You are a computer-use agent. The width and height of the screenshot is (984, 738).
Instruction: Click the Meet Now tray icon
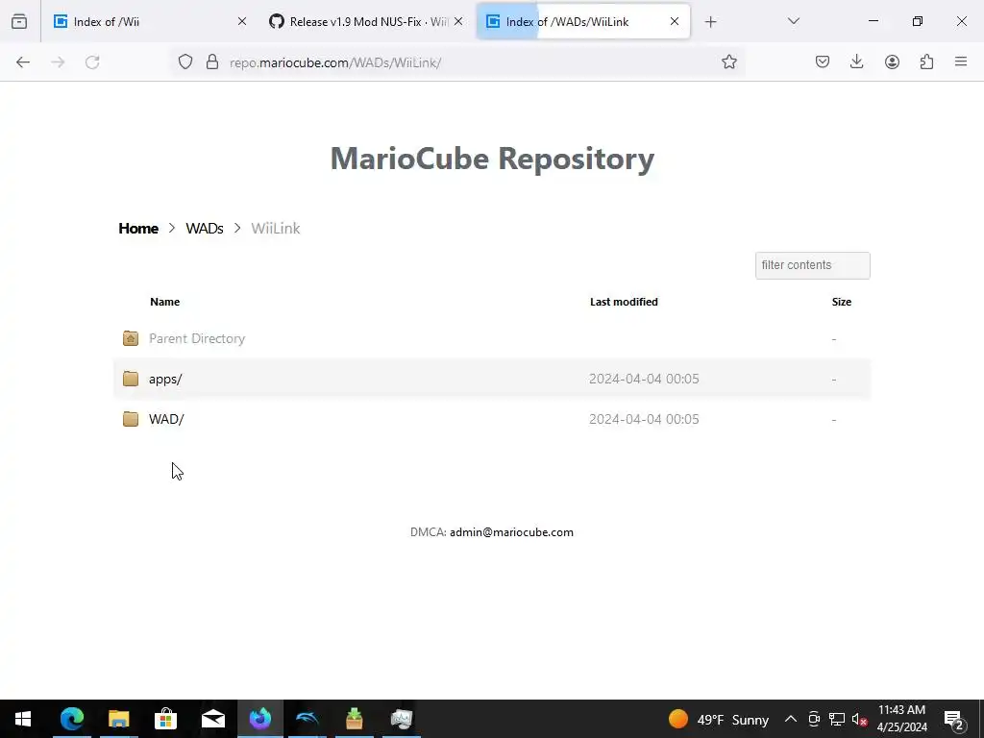(814, 719)
